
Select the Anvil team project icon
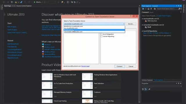pos(146,27)
